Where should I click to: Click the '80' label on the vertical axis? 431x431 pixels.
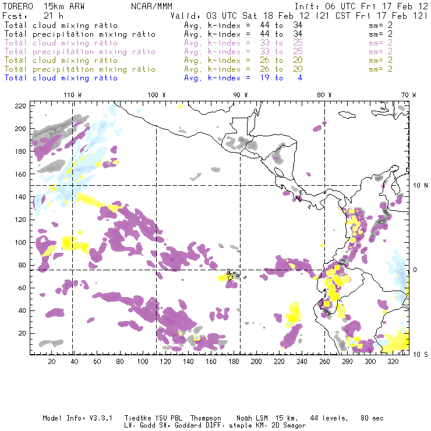(22, 265)
